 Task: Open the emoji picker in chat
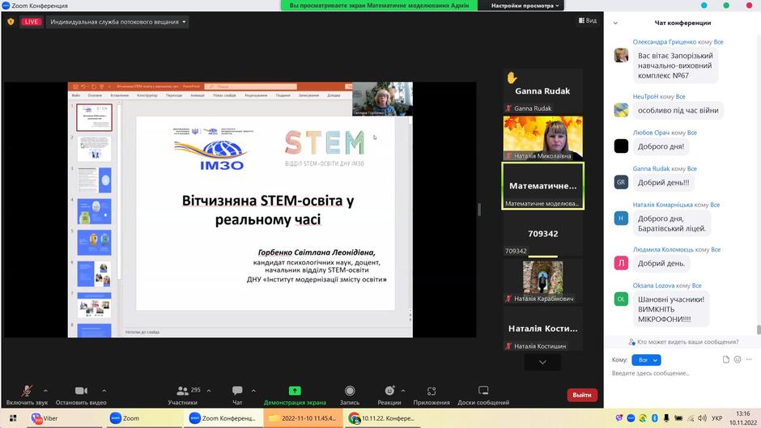[x=738, y=359]
